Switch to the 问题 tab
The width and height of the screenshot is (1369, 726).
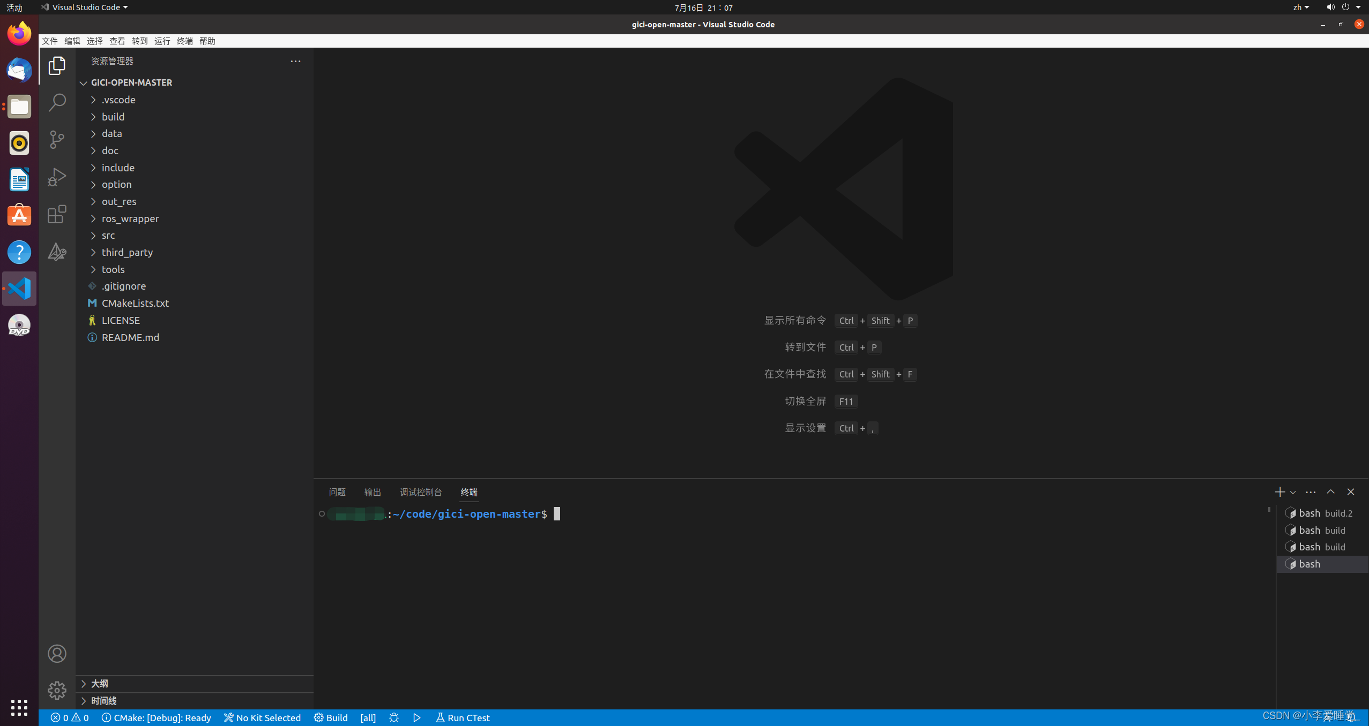[x=337, y=491]
